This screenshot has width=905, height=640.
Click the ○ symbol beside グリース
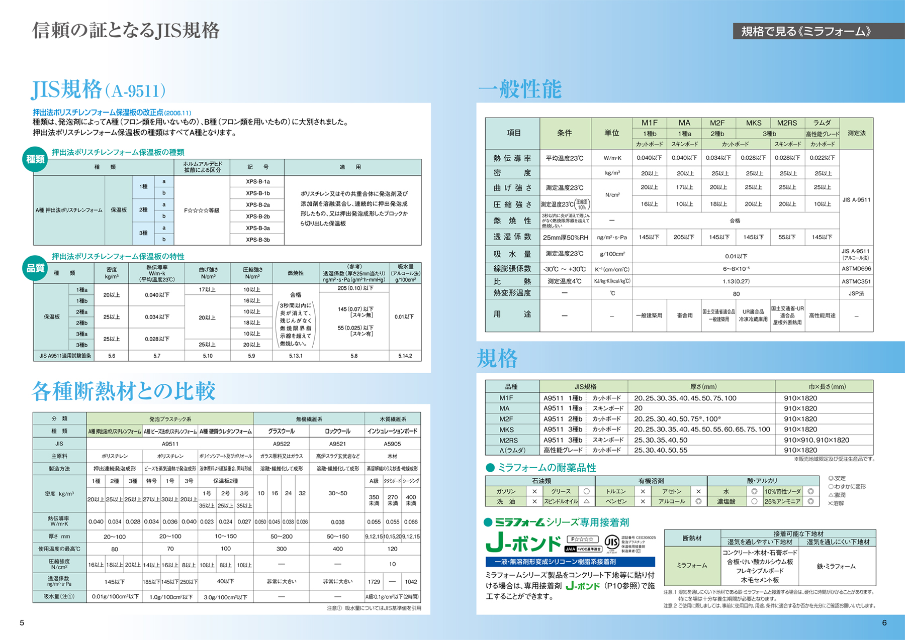point(586,491)
